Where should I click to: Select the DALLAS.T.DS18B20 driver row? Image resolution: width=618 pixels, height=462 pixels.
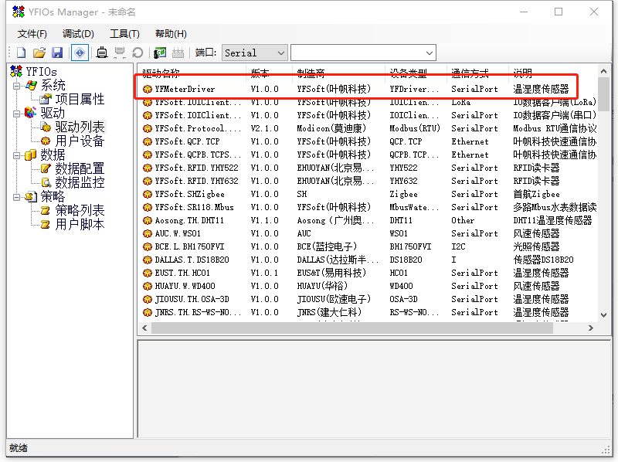pos(368,260)
